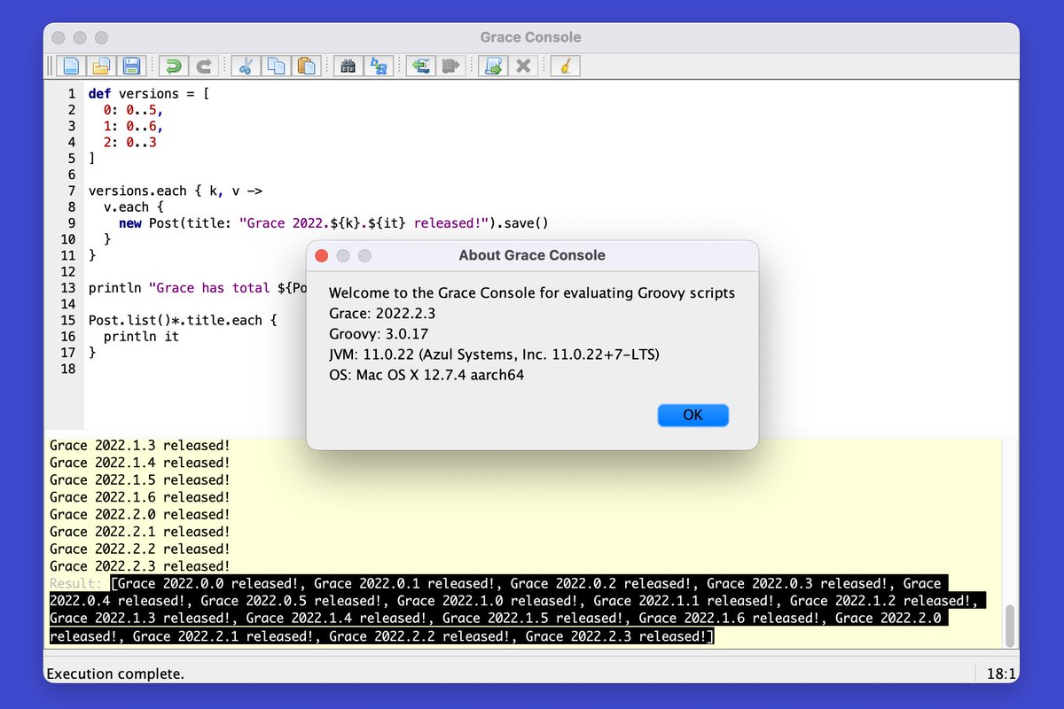Click the "Grace 2022.1.5 released!" output line

point(140,479)
